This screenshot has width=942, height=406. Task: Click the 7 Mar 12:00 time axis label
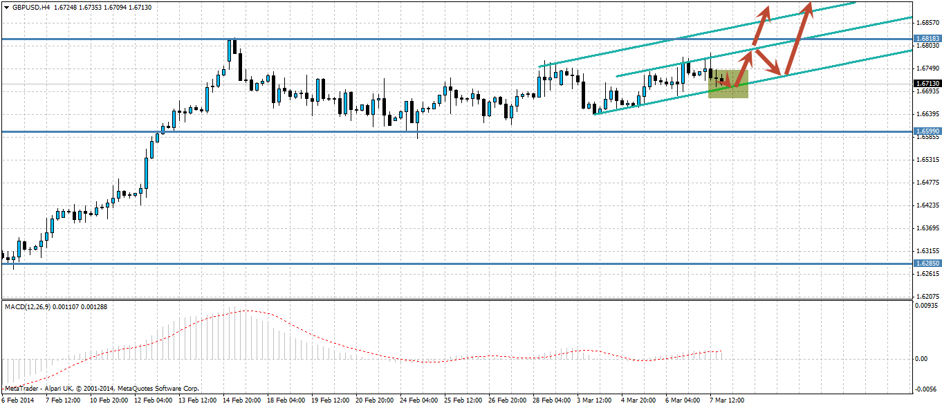coord(726,400)
